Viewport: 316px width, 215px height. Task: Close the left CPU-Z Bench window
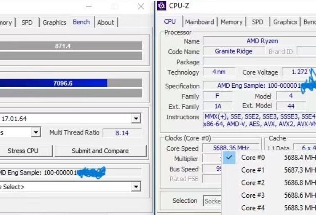point(141,7)
